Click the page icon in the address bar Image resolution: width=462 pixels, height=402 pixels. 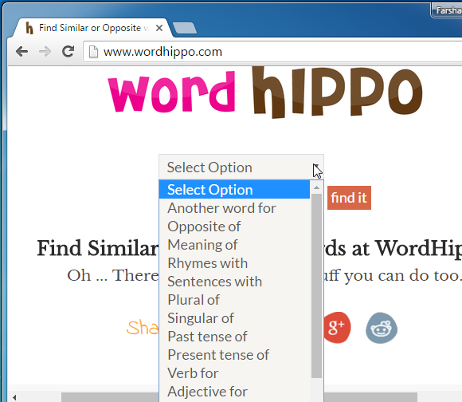93,52
